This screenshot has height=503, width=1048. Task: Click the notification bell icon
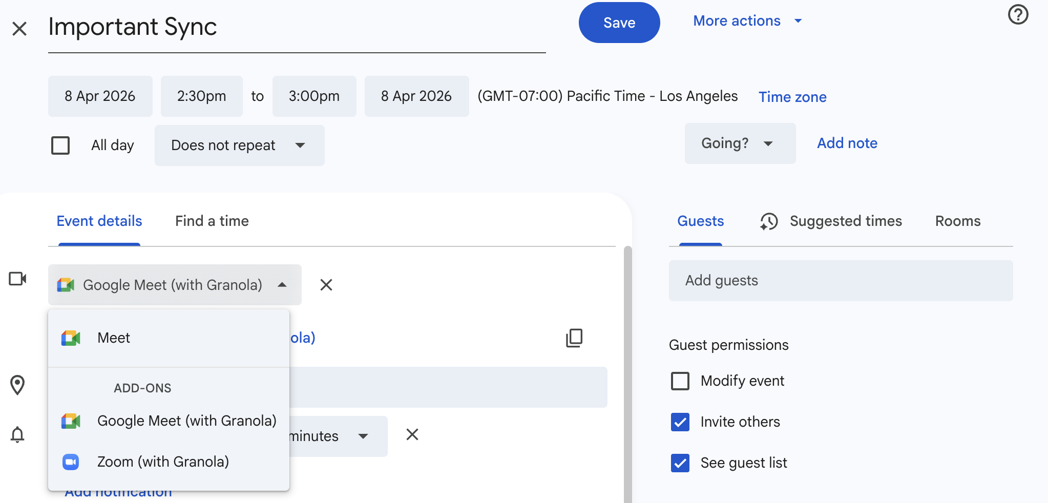coord(17,434)
